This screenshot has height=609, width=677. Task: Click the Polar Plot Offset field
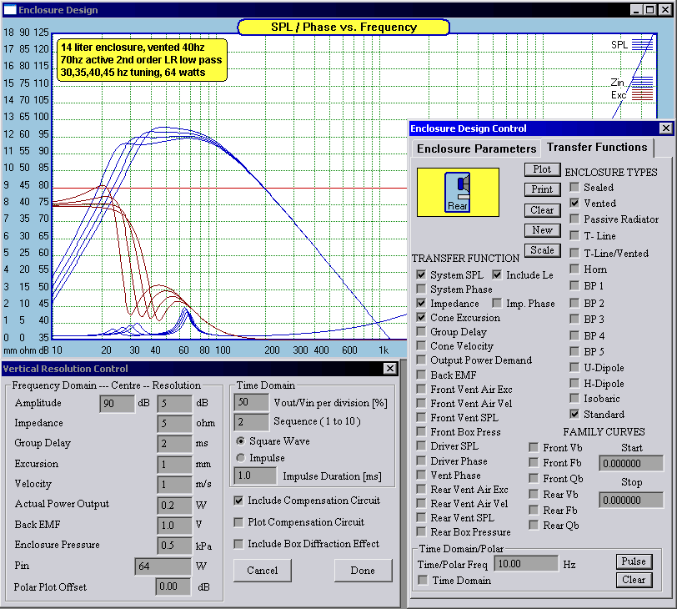[173, 586]
